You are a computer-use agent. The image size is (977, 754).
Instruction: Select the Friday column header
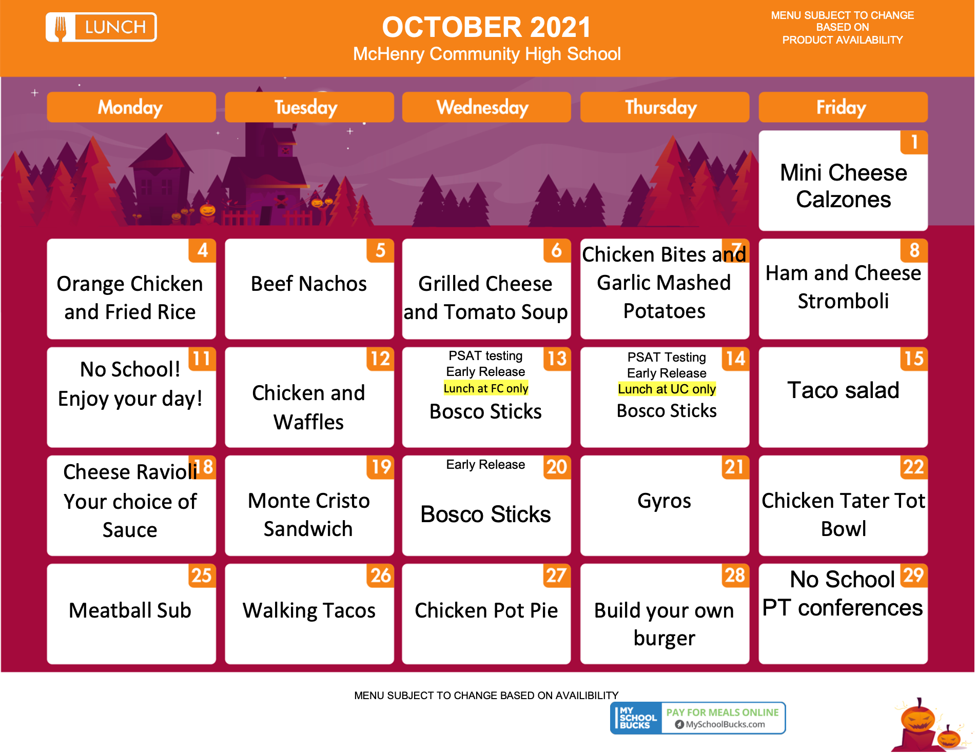coord(843,107)
